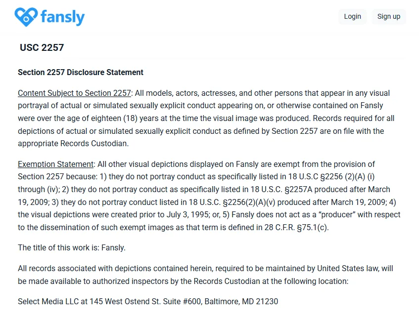The width and height of the screenshot is (419, 322).
Task: Open the Fansly homepage via the logo
Action: point(49,16)
